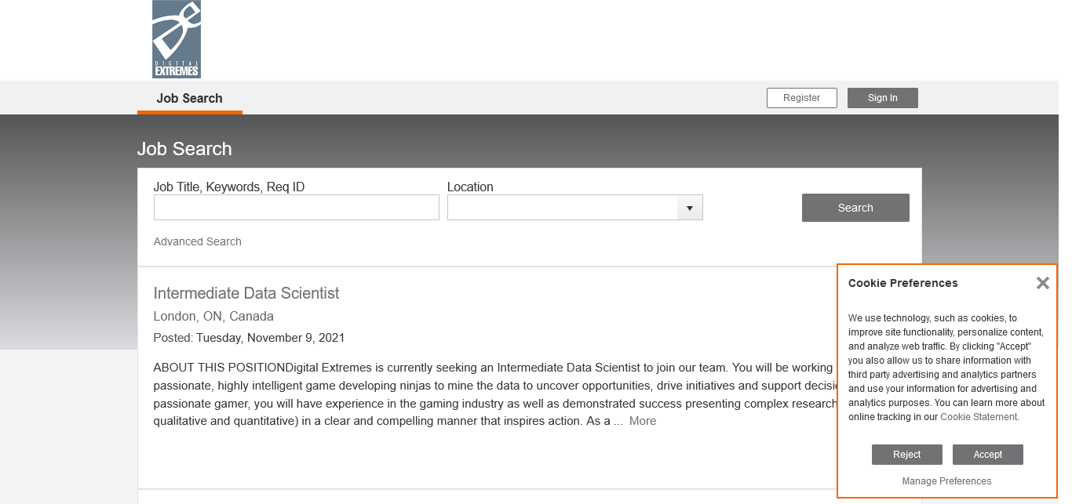Click the Cookie Preferences heading
1072x504 pixels.
[x=902, y=283]
